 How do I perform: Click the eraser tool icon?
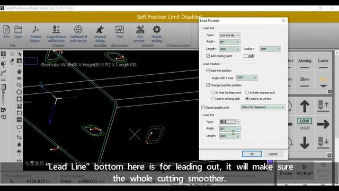coord(12,61)
